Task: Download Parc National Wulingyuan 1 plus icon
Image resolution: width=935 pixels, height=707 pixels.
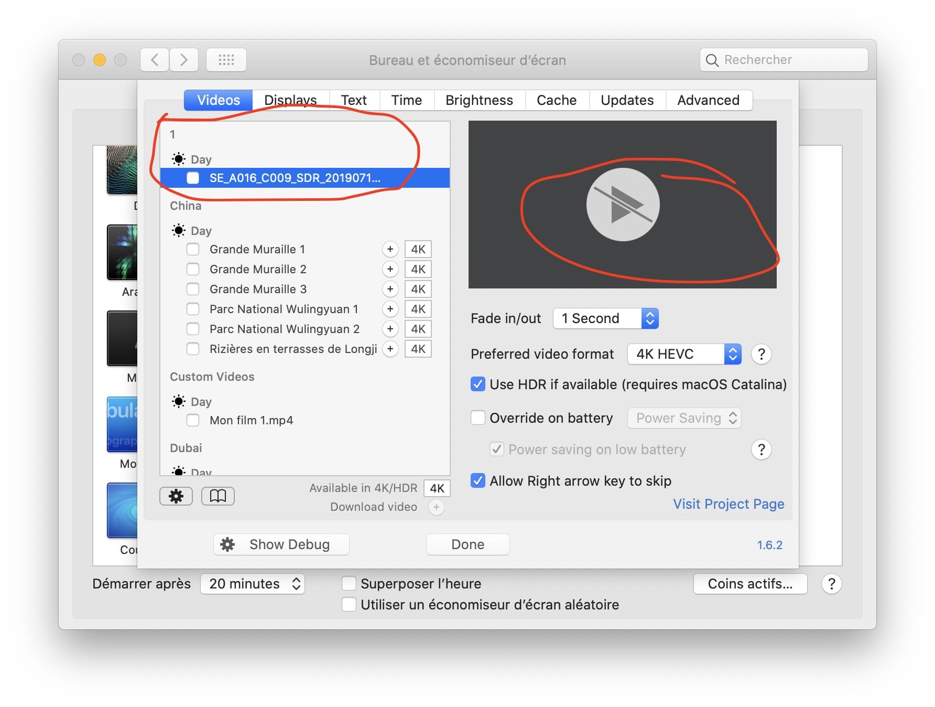Action: (x=390, y=309)
